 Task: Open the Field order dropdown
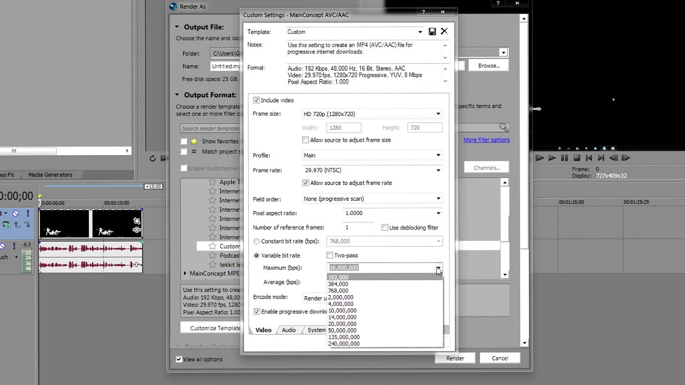coord(438,199)
